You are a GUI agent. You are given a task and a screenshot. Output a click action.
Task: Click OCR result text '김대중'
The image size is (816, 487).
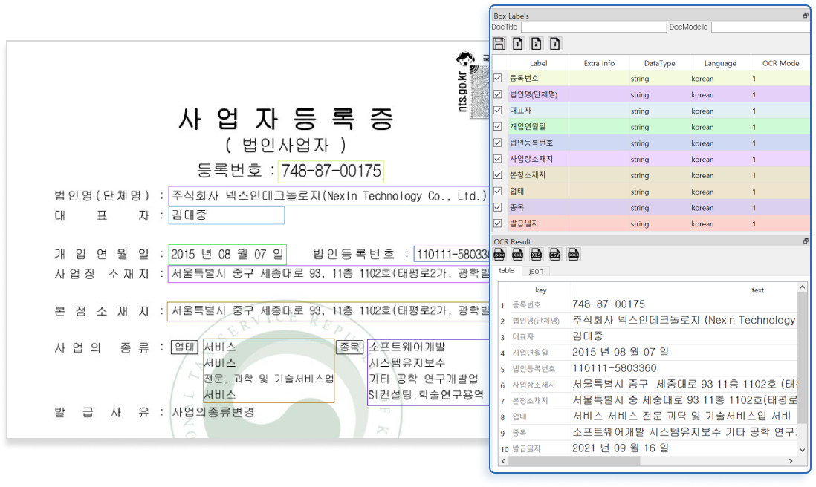click(588, 336)
